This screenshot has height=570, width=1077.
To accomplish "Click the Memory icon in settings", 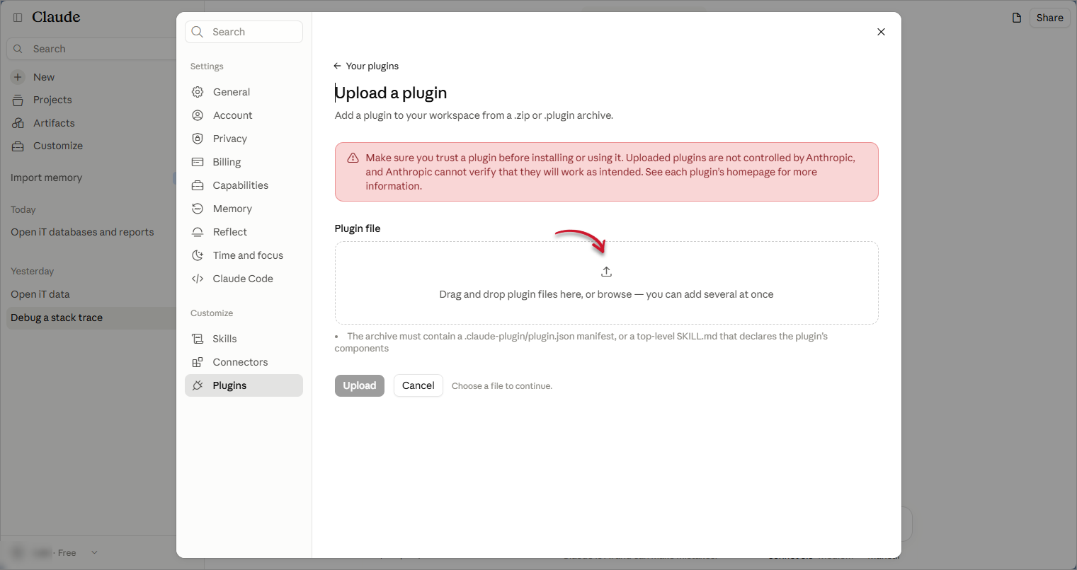I will [198, 209].
